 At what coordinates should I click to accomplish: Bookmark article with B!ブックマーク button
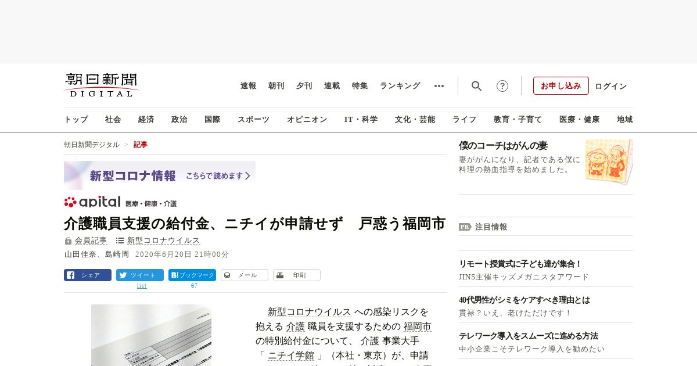(x=192, y=275)
